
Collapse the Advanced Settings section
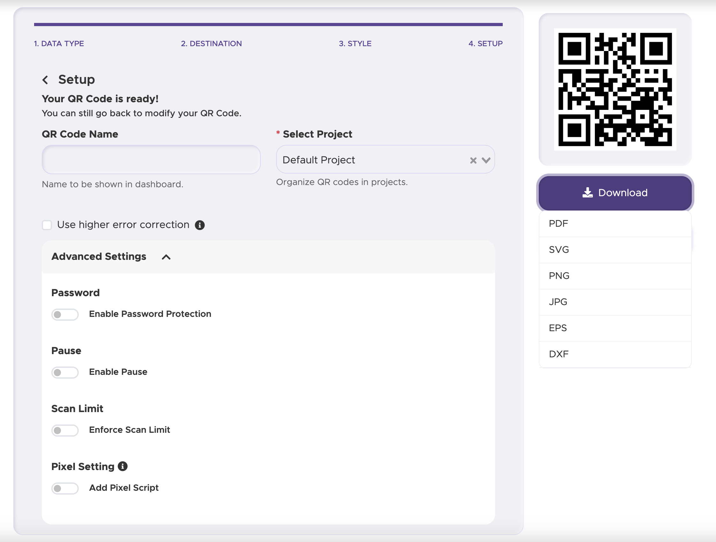[x=166, y=257]
